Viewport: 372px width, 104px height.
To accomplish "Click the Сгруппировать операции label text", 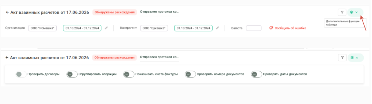I will click(x=97, y=74).
